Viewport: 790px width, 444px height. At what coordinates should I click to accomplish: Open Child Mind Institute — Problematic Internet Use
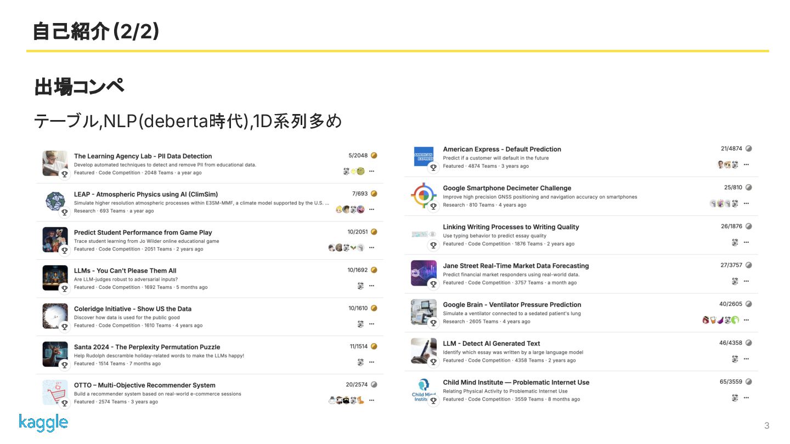pyautogui.click(x=516, y=383)
